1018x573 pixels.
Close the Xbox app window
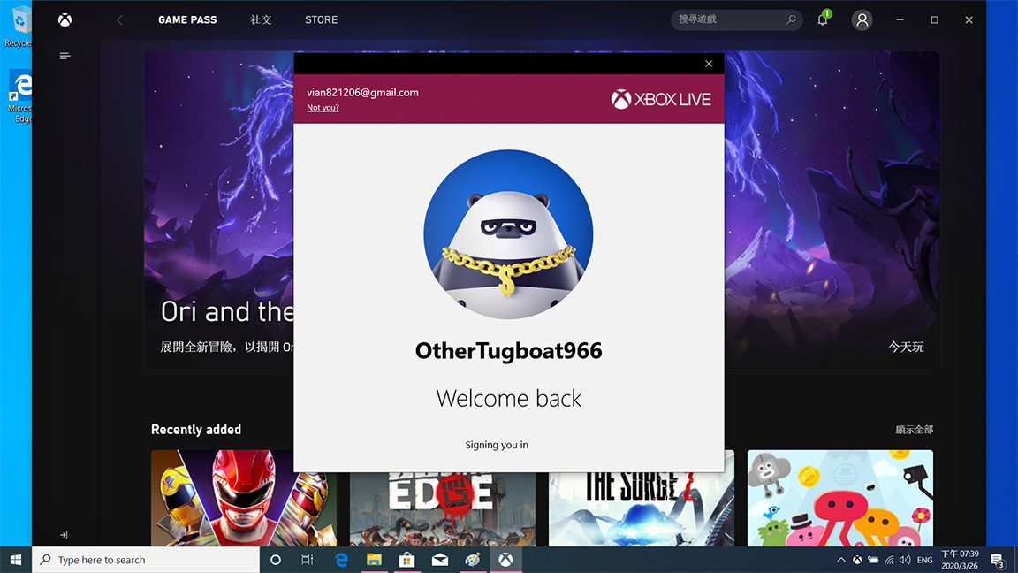pyautogui.click(x=969, y=19)
